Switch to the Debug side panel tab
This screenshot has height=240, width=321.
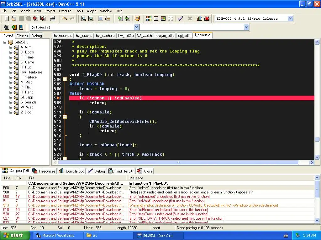[x=37, y=36]
